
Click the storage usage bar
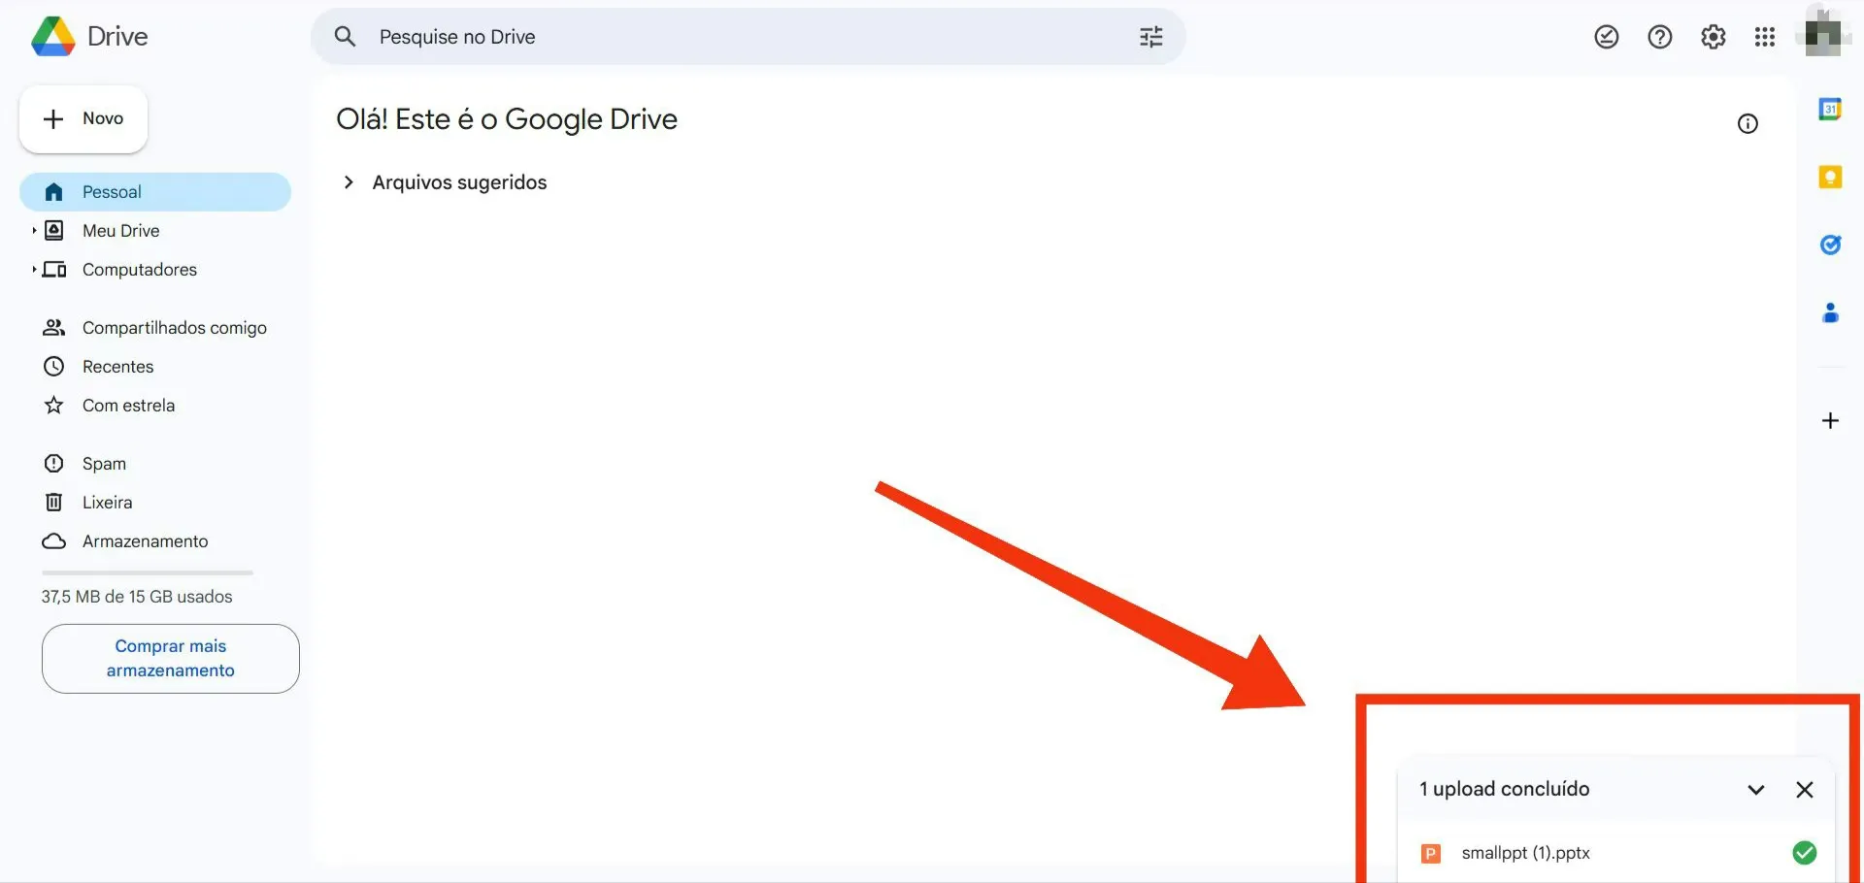(x=146, y=572)
